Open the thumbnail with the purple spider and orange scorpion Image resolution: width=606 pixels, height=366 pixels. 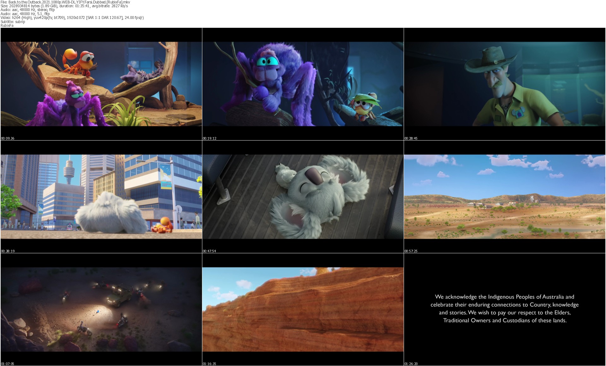point(101,84)
